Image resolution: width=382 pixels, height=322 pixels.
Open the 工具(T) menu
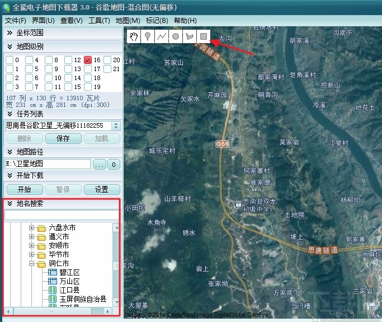[x=99, y=21]
